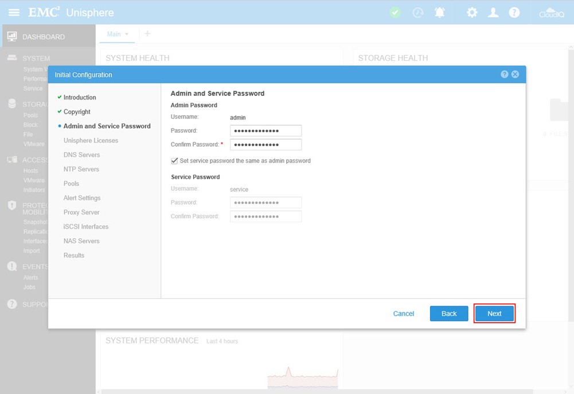
Task: Select the Proxy Server step
Action: click(81, 212)
